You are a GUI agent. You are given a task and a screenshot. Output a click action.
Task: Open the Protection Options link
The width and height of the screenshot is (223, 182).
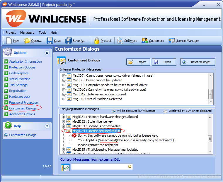pos(22,67)
